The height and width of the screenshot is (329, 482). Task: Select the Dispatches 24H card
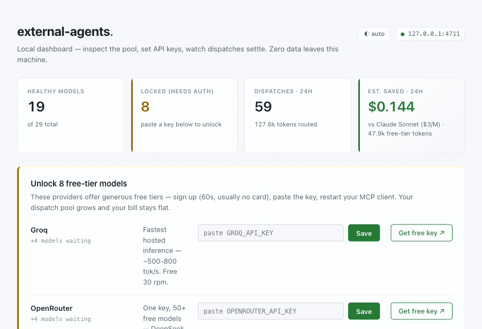click(298, 115)
